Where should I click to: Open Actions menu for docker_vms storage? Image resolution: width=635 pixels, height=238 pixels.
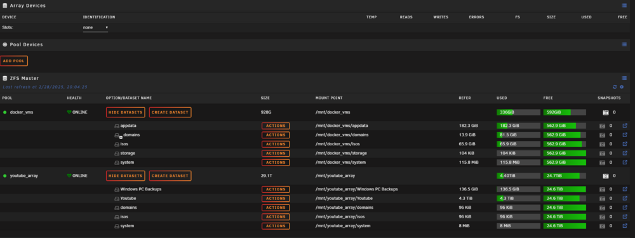point(276,153)
